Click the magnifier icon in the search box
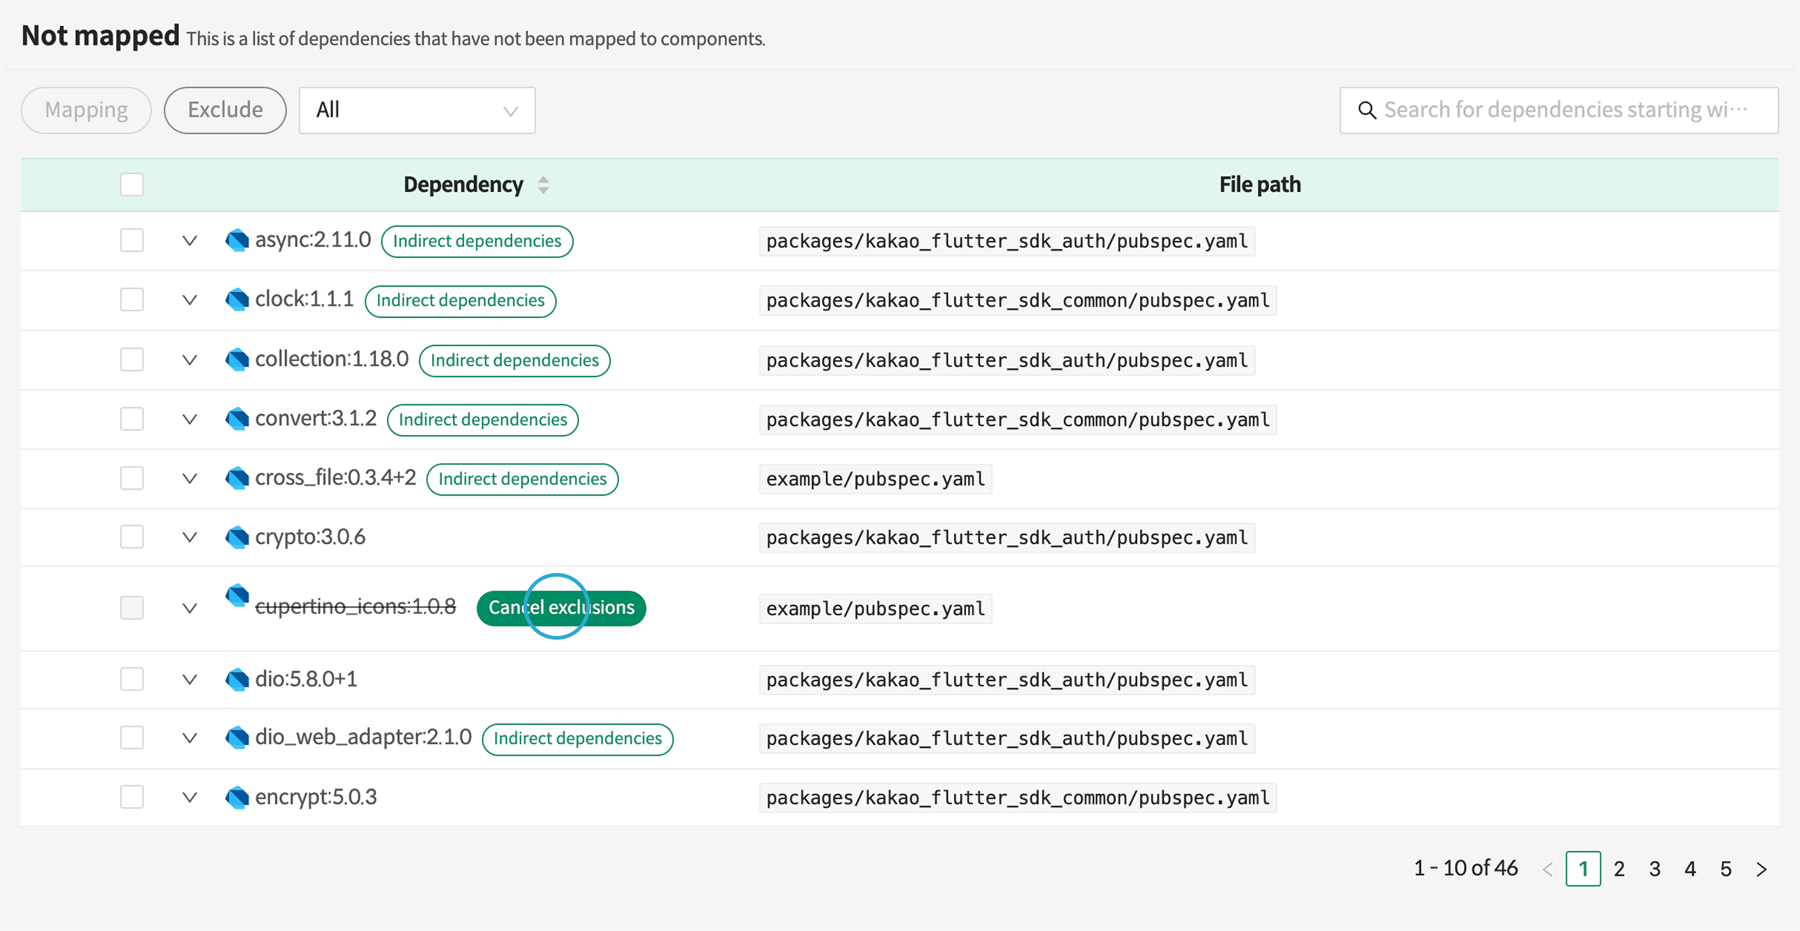 (1366, 110)
